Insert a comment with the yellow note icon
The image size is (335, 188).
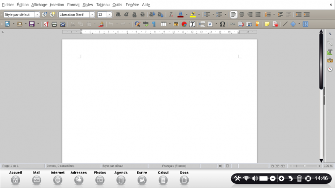267,24
